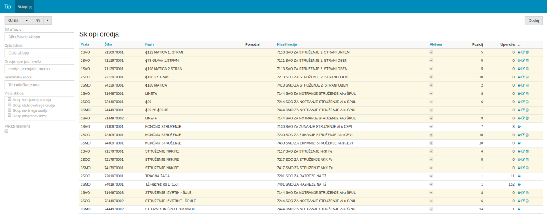The width and height of the screenshot is (547, 218).
Task: Click the edit icon for 7244970001 ϕ20 row
Action: click(x=523, y=102)
